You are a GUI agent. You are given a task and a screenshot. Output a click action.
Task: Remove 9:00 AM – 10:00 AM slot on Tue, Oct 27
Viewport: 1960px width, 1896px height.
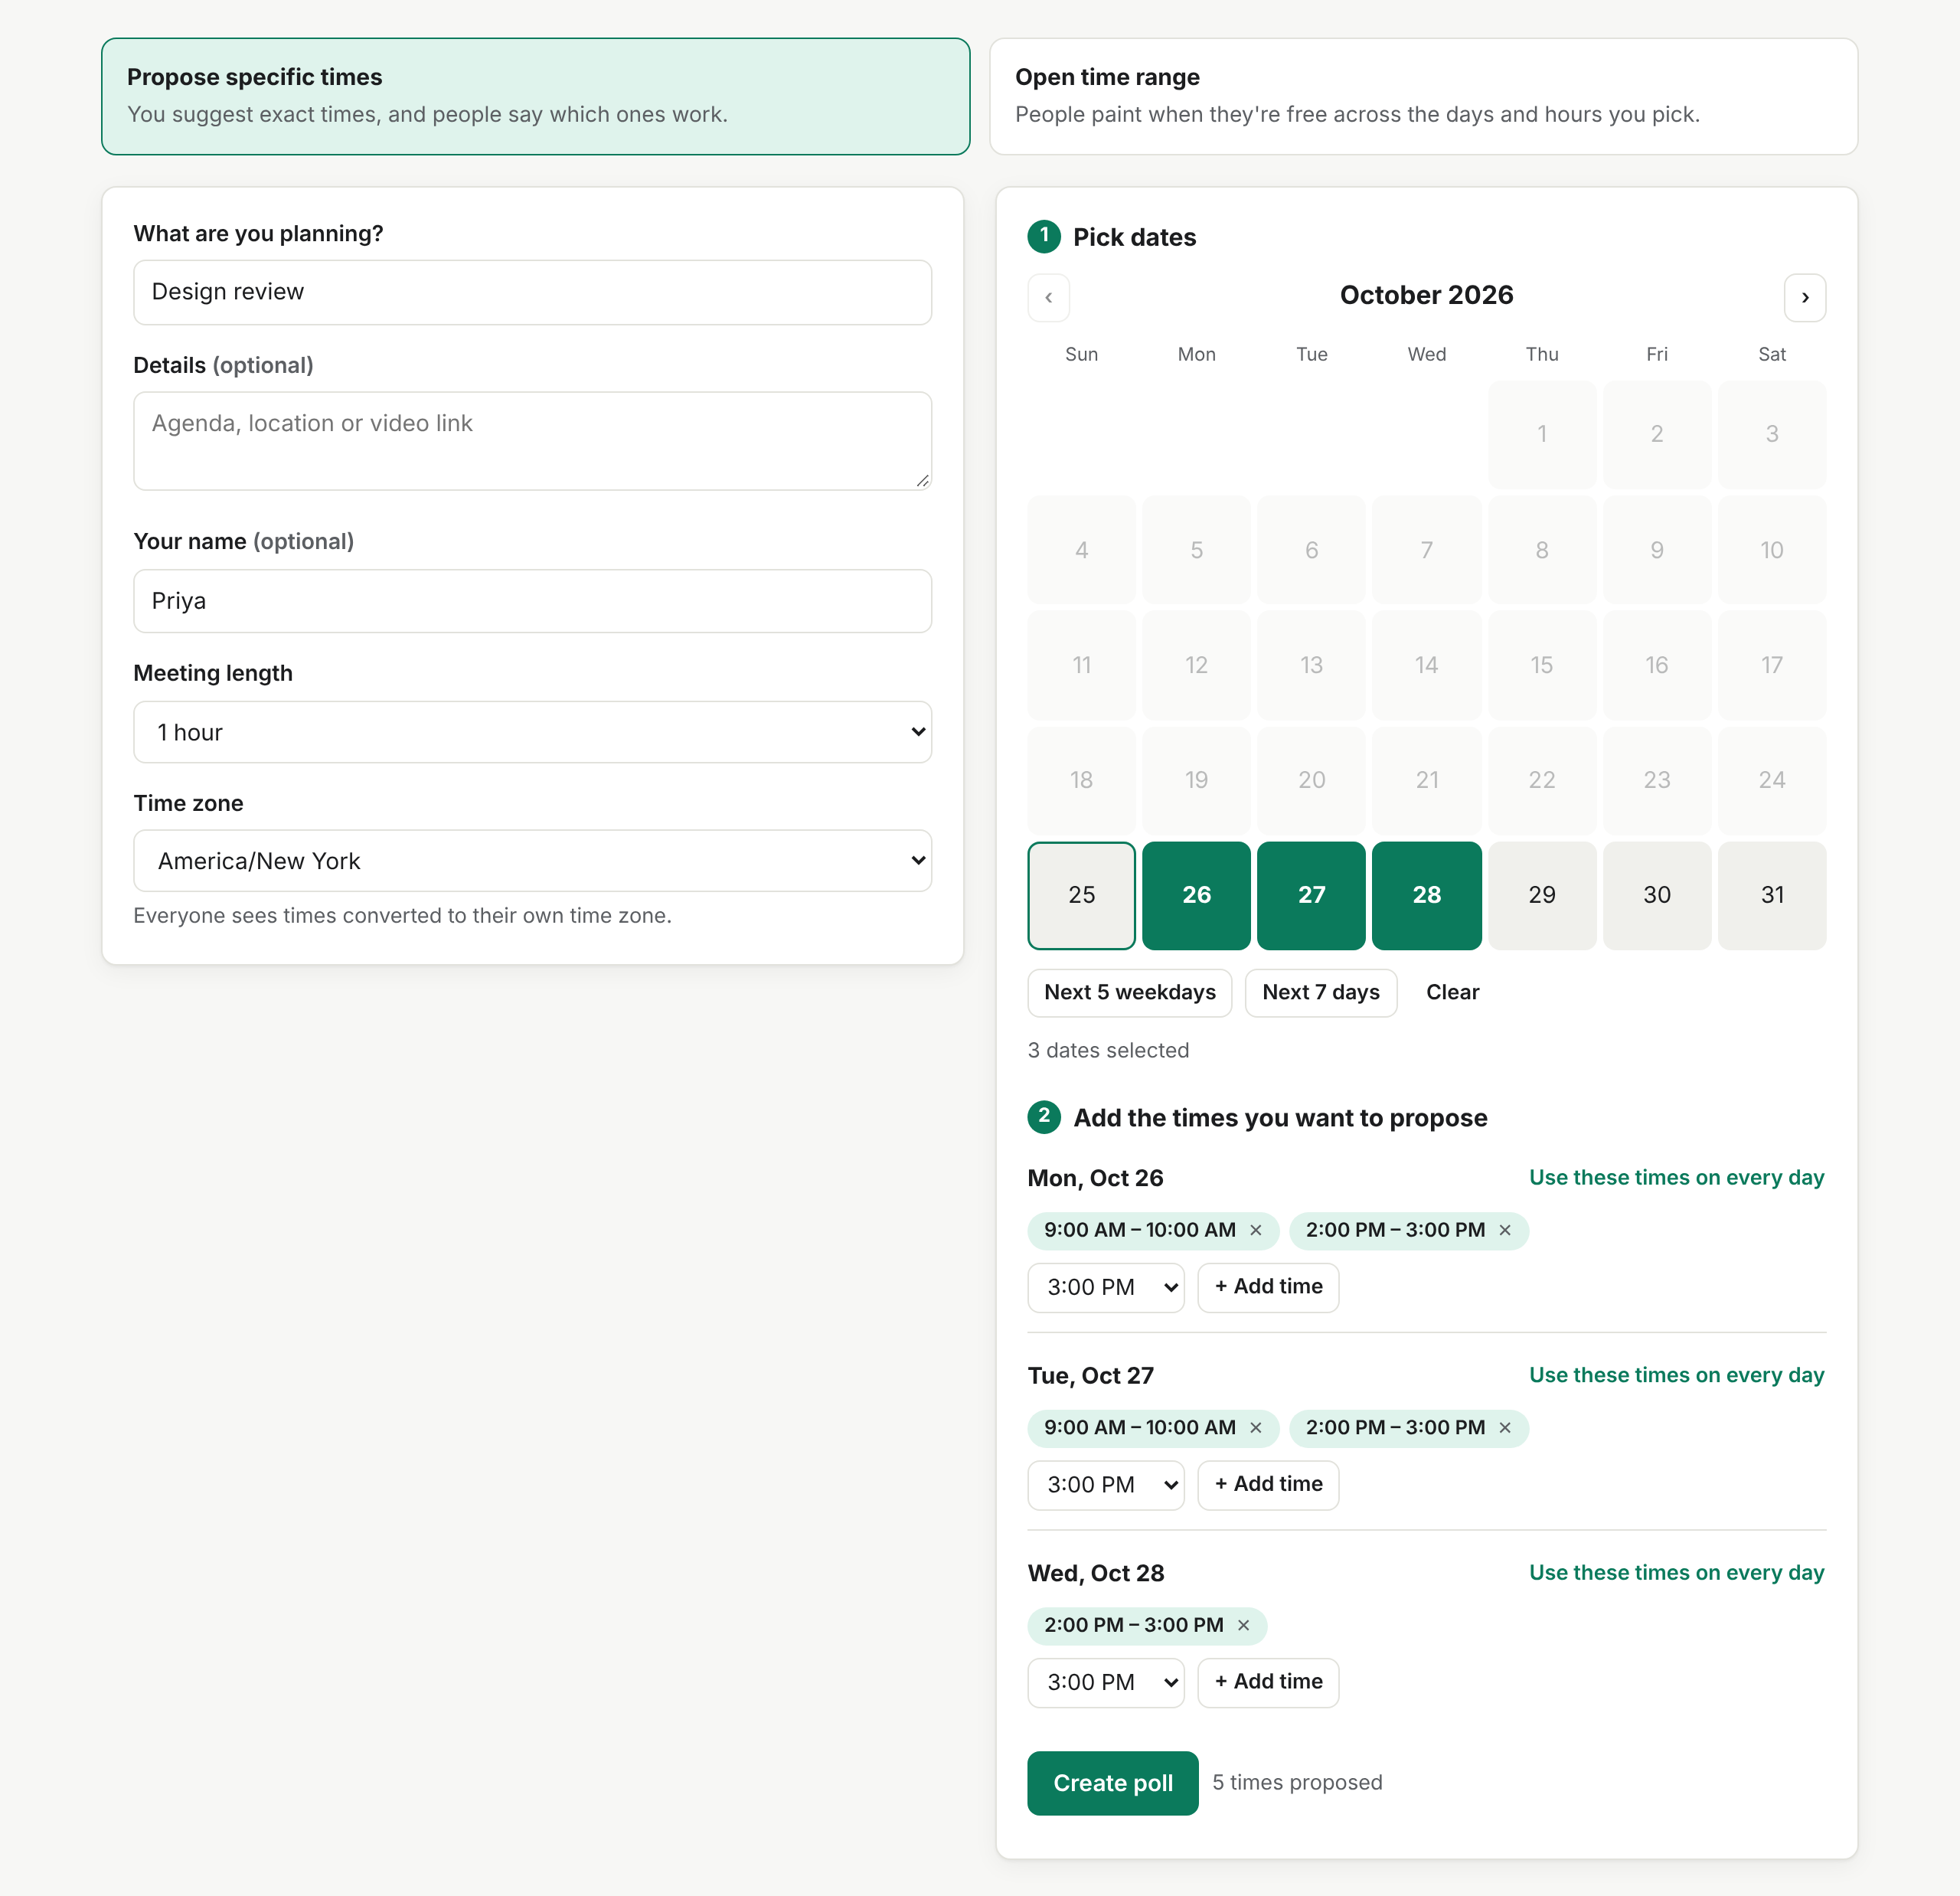click(1256, 1428)
